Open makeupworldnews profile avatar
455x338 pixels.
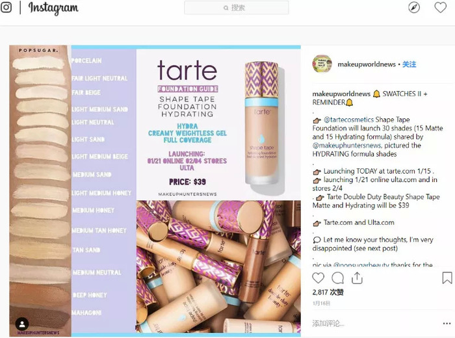tap(322, 64)
